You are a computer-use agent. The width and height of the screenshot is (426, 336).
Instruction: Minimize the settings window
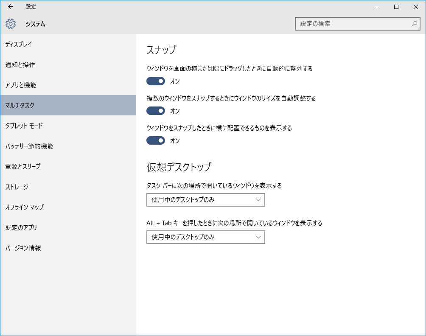click(377, 7)
